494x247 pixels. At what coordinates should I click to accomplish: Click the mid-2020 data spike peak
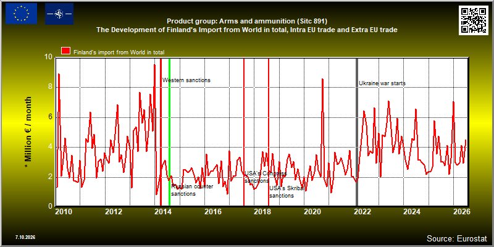click(322, 80)
